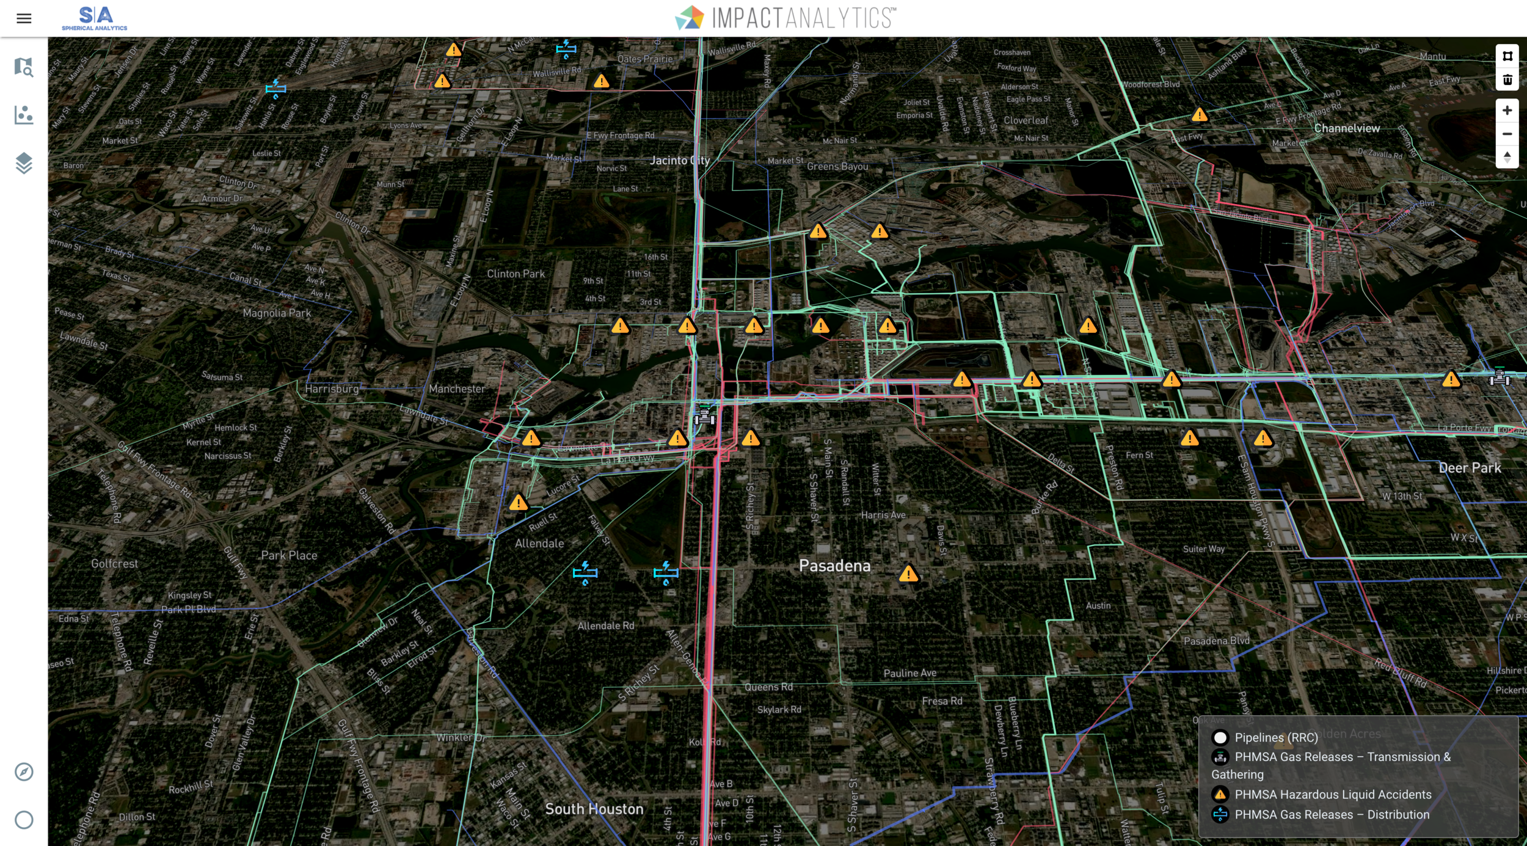Click the Allendale neighborhood label
Viewport: 1527px width, 846px height.
(x=539, y=543)
